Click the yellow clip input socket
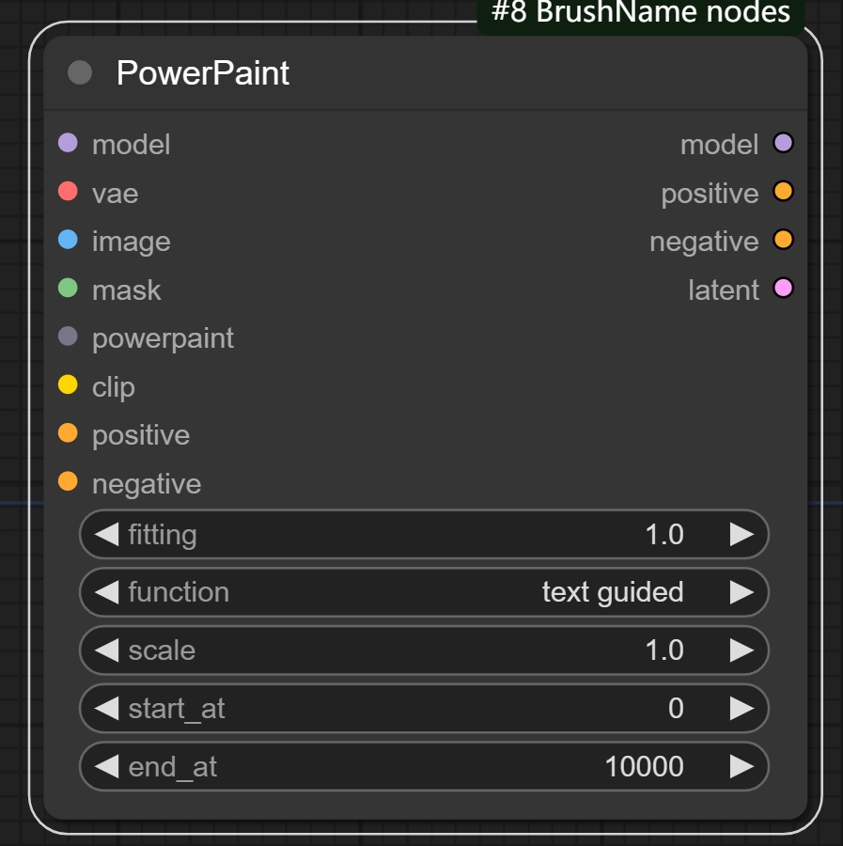843x846 pixels. [x=68, y=385]
